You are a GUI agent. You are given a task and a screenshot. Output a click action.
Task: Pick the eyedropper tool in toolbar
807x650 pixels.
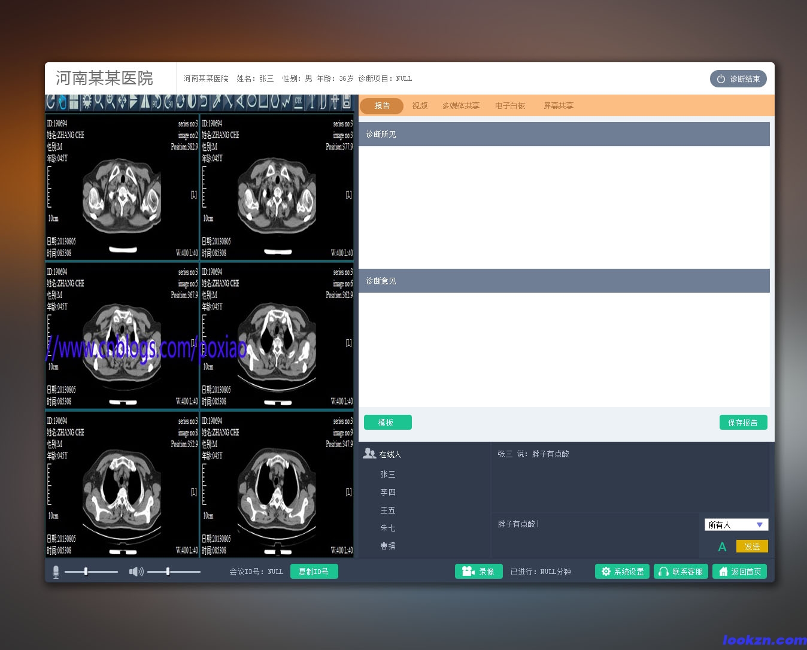[217, 102]
